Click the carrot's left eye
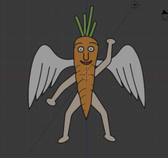 [81, 49]
